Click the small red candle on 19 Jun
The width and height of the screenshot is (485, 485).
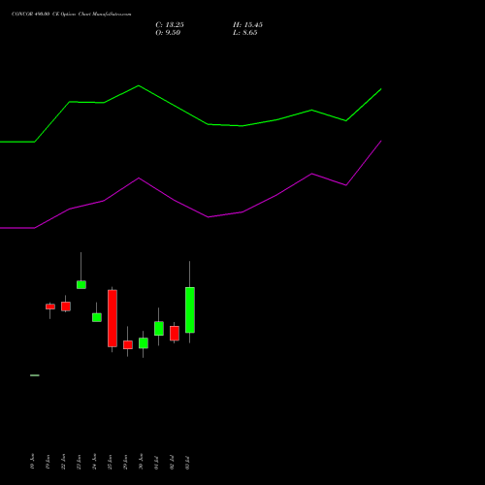(50, 307)
